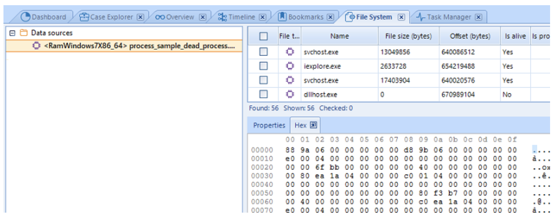Click the Bookmarks tab icon
557x223 pixels.
point(282,17)
